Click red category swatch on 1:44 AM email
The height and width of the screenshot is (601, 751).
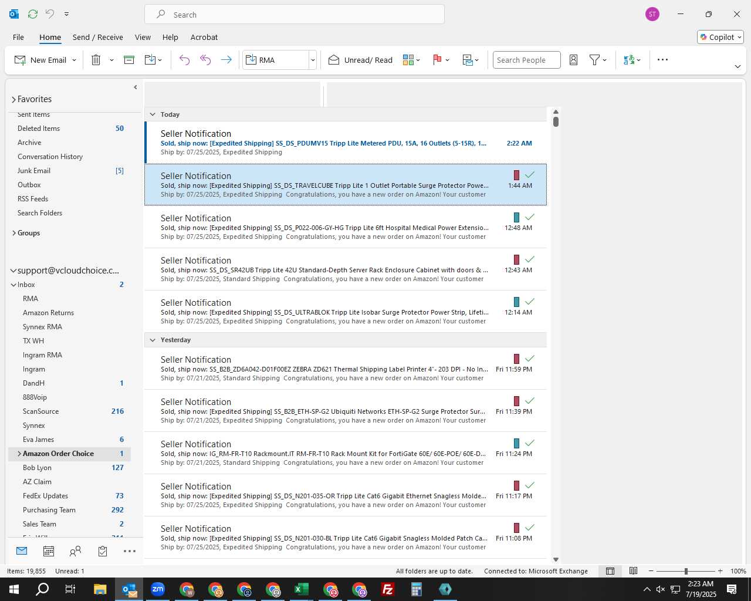coord(516,175)
